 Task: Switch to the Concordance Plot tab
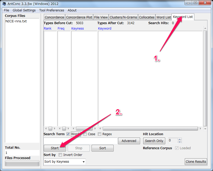(79, 17)
